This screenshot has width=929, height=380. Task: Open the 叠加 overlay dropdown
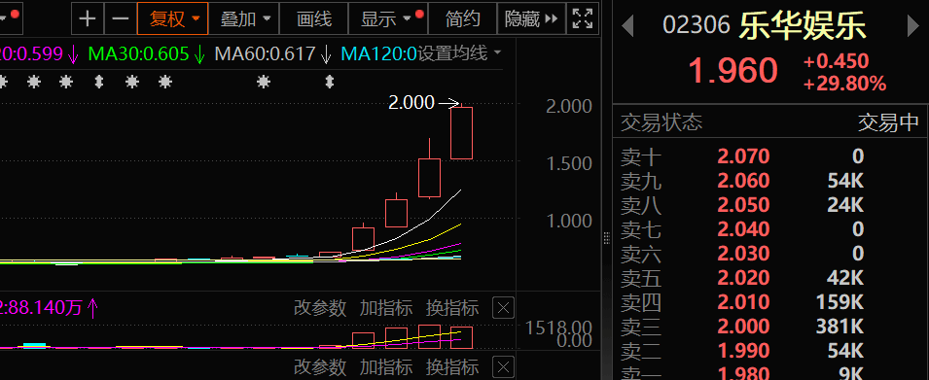pyautogui.click(x=245, y=18)
